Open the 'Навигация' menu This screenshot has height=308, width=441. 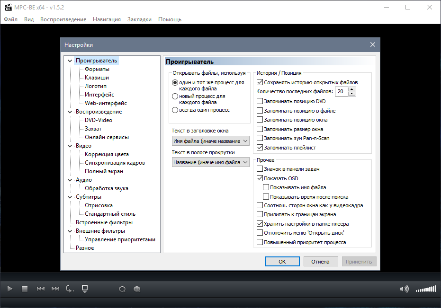[x=107, y=19]
